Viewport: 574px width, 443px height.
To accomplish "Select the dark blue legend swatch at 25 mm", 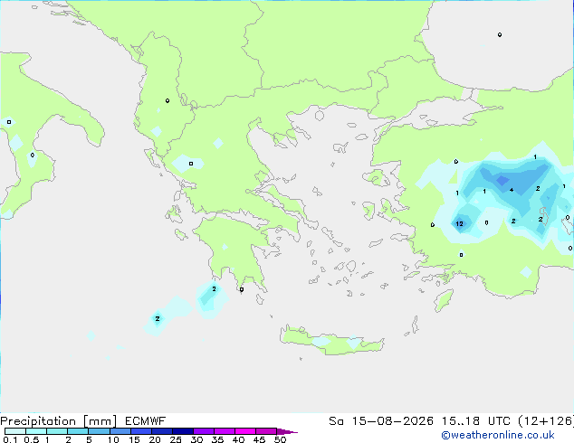I will coord(183,431).
